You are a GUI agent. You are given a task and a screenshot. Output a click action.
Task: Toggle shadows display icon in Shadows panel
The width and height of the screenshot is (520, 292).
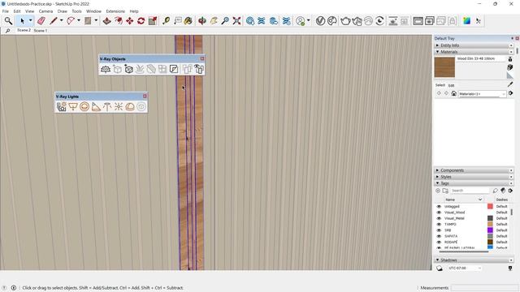pyautogui.click(x=440, y=268)
